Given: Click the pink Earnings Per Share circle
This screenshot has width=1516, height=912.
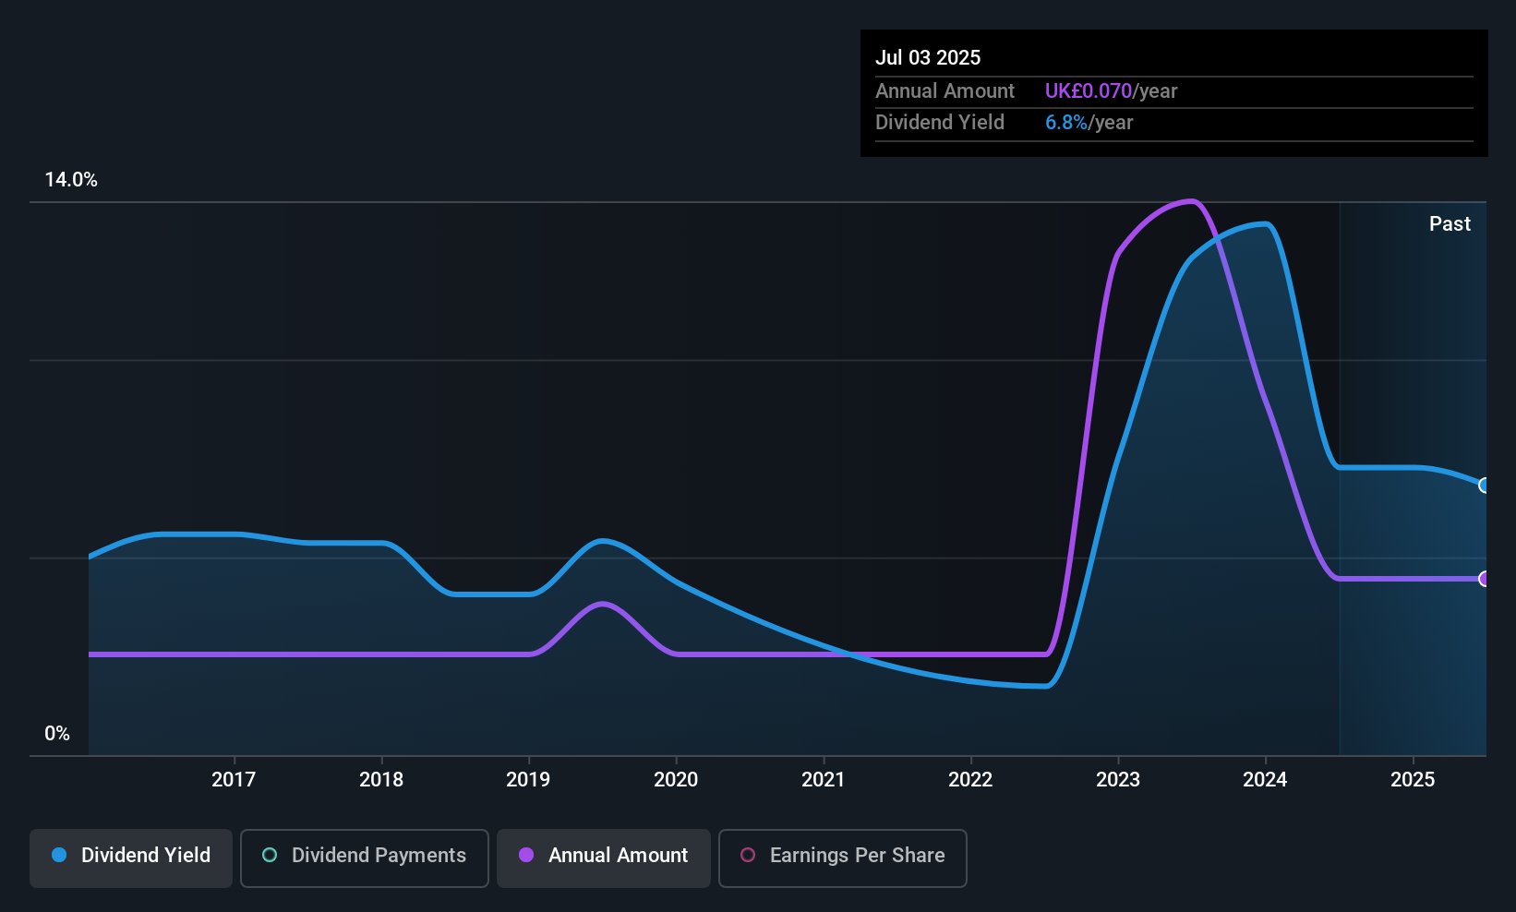Looking at the screenshot, I should [748, 855].
